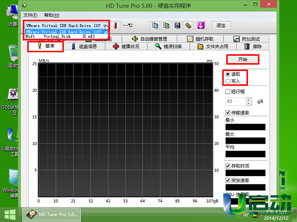Open the Windows Start button
297x222 pixels.
click(x=10, y=215)
